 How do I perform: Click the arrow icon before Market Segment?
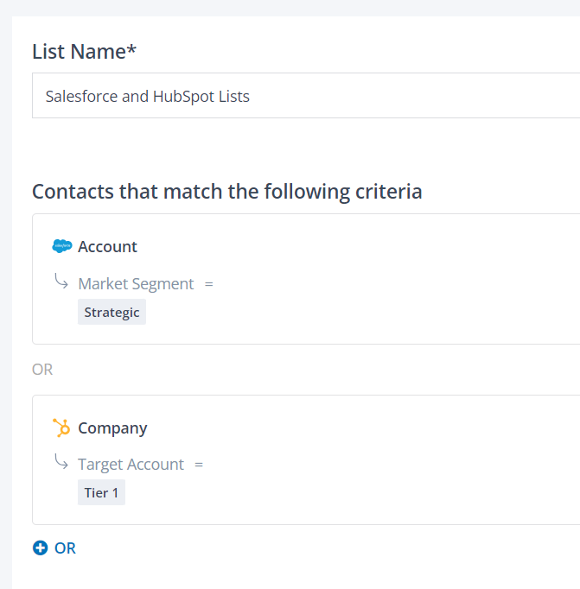61,281
